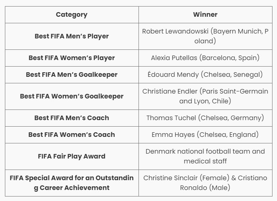Select Best FIFA Men's Goalkeeper cell
This screenshot has width=277, height=201.
[72, 75]
